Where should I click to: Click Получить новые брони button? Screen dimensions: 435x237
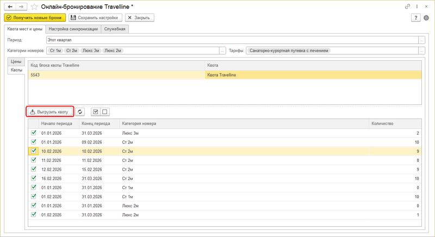coord(35,18)
